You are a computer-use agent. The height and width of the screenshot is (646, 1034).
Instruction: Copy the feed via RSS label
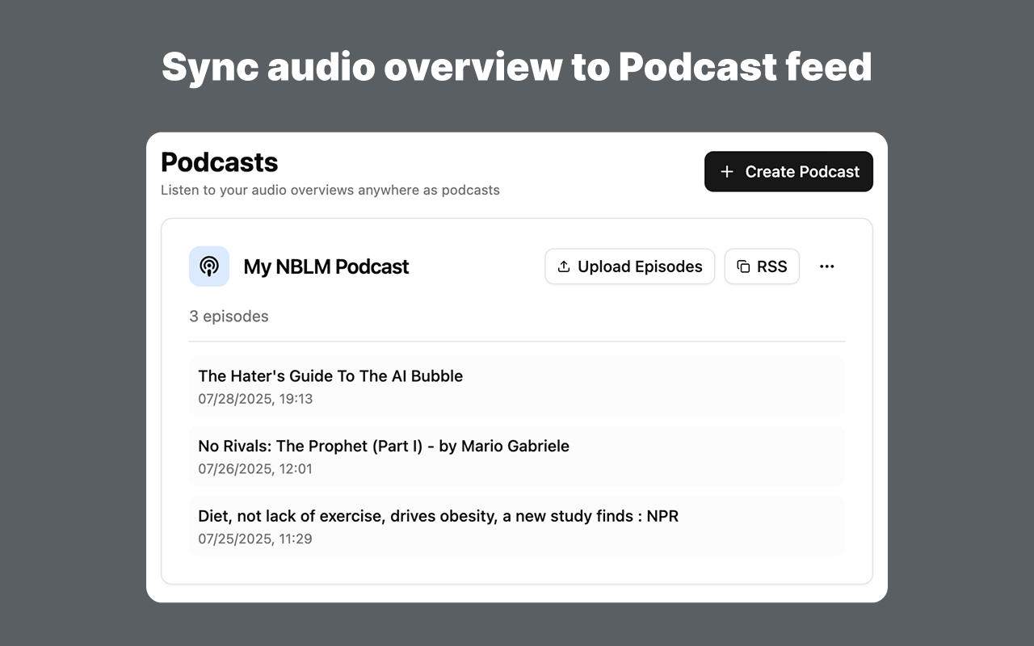(771, 266)
